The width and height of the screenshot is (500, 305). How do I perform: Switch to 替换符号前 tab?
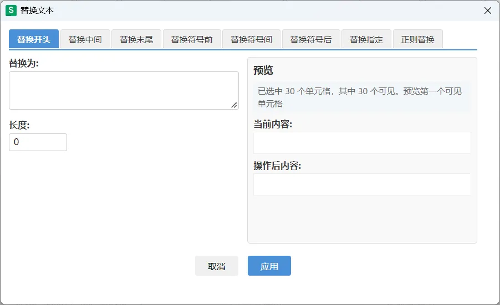[192, 39]
